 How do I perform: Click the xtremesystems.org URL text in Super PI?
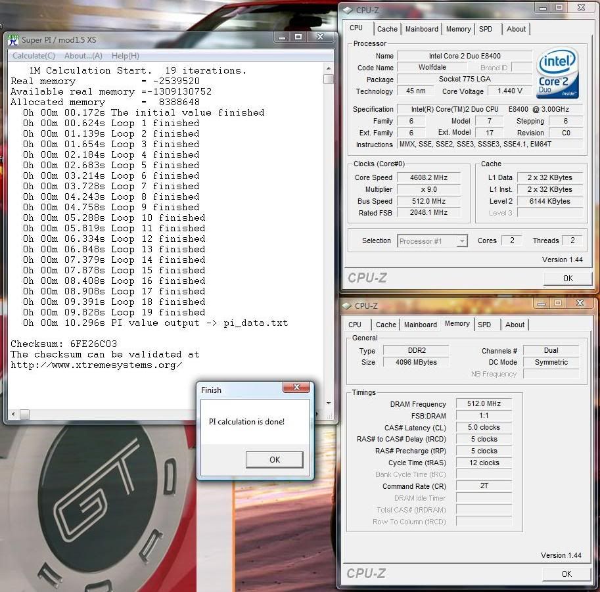tap(97, 365)
